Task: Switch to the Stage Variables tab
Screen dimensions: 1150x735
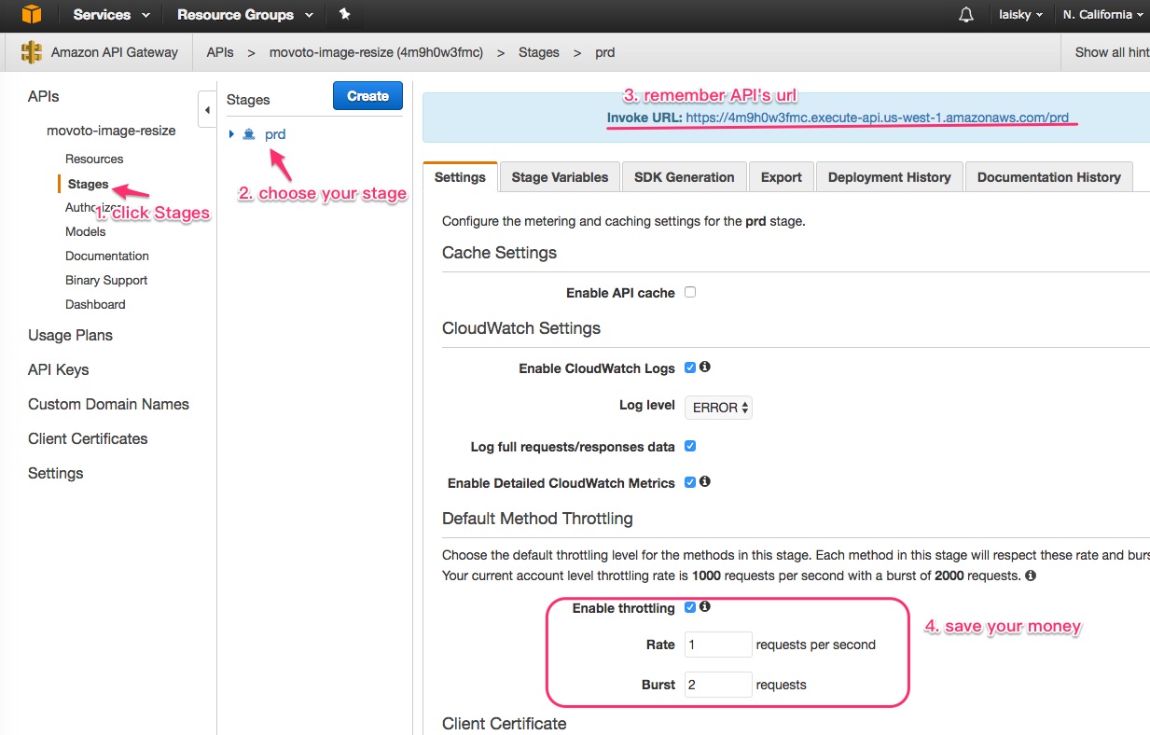Action: point(560,177)
